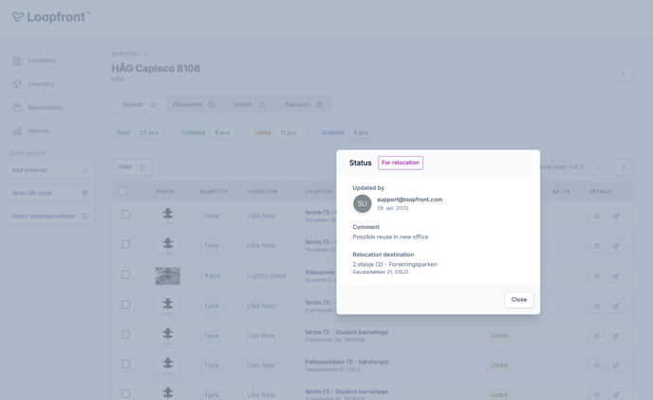
Task: View details eye icon in second row
Action: click(597, 246)
